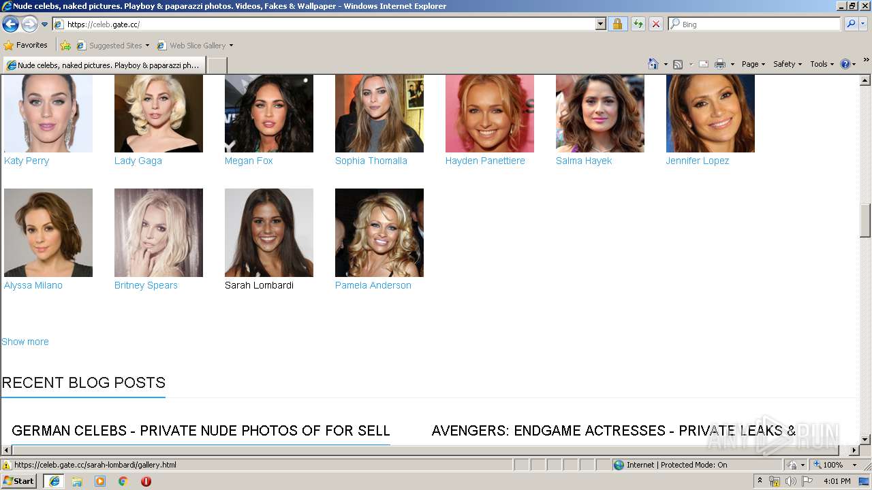Click the Show more link
872x490 pixels.
pyautogui.click(x=25, y=342)
